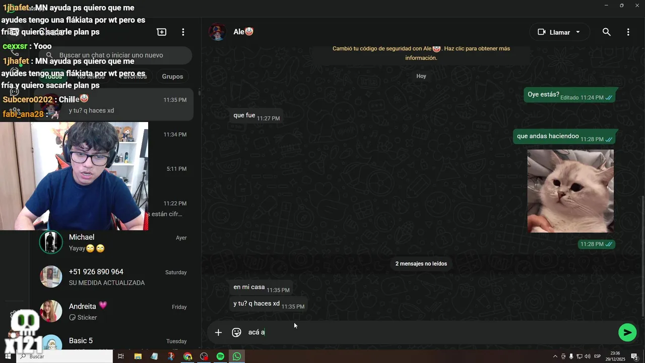Screen dimensions: 645x363
Task: Send the typed message with green arrow
Action: pyautogui.click(x=627, y=332)
